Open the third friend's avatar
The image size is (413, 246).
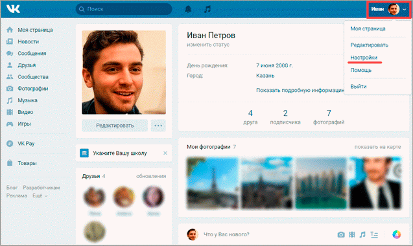pos(153,197)
